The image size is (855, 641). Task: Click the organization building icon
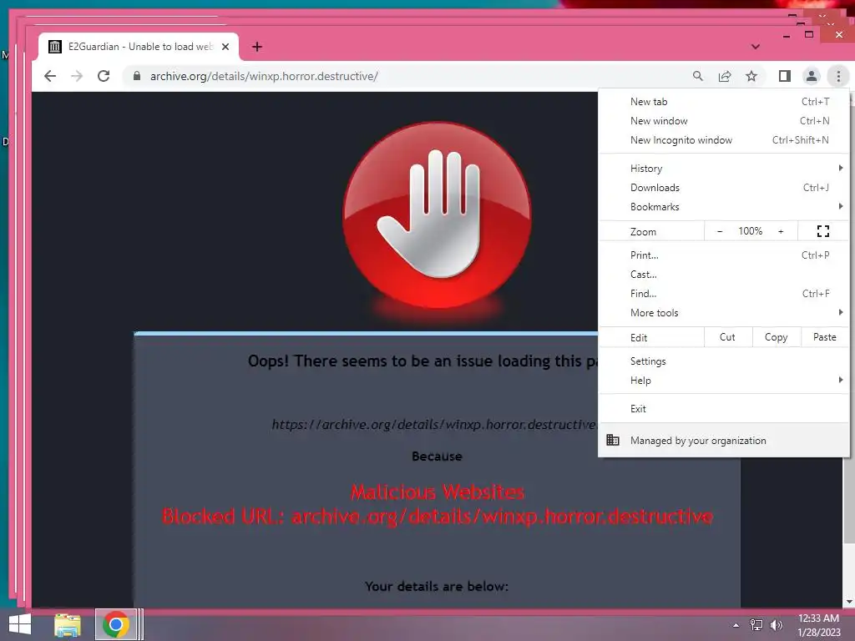click(x=613, y=440)
